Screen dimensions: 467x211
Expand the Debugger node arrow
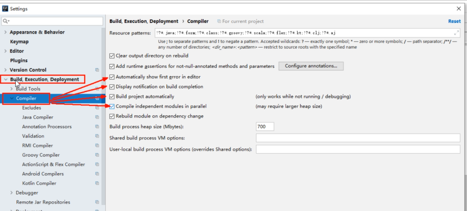tap(12, 193)
